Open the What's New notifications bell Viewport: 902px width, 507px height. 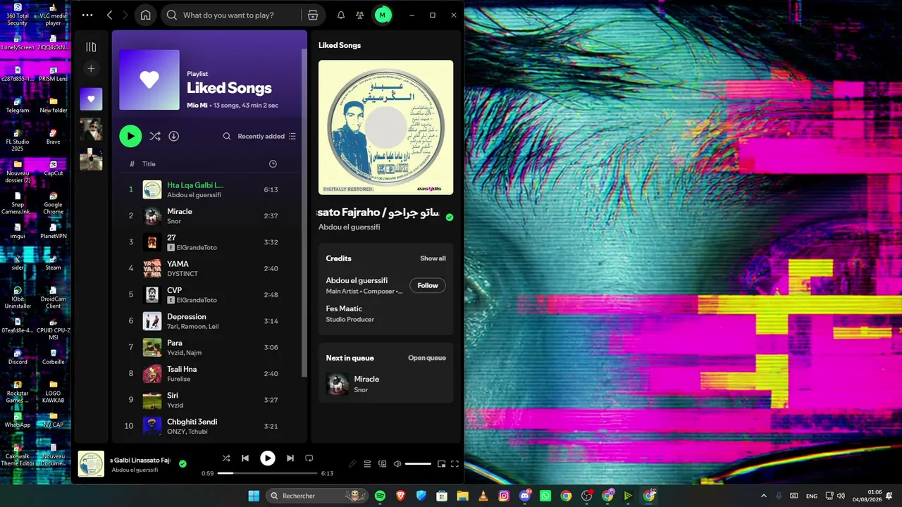(341, 15)
